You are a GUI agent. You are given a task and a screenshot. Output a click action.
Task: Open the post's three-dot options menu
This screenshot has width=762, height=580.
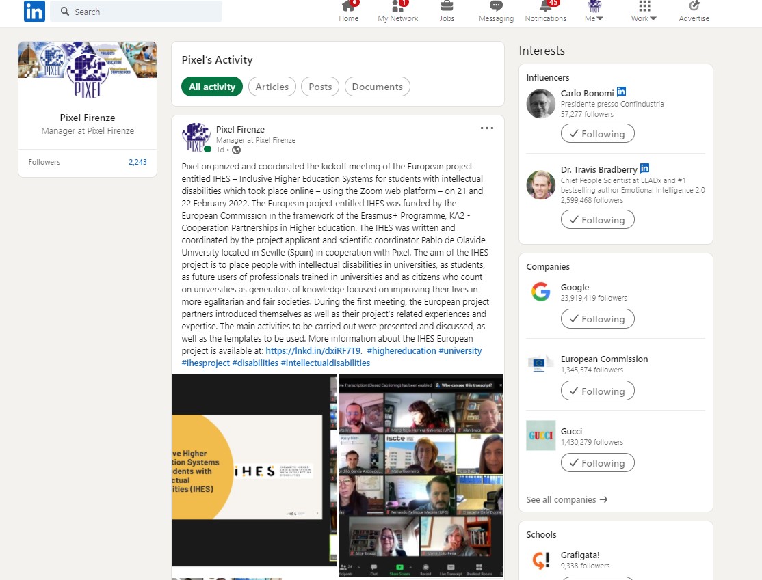(486, 128)
